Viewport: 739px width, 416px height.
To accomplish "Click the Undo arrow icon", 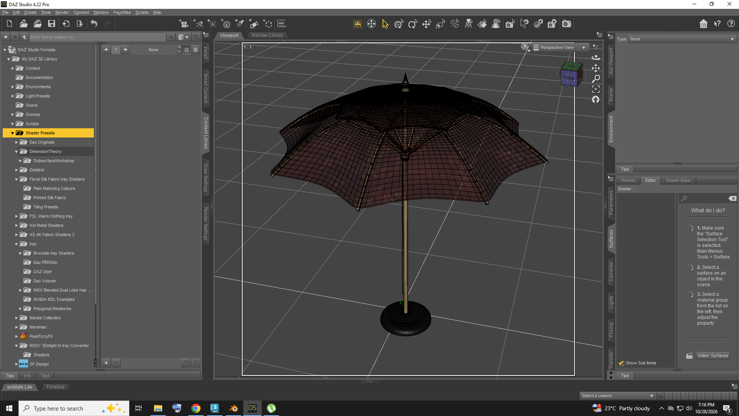I will tap(94, 24).
